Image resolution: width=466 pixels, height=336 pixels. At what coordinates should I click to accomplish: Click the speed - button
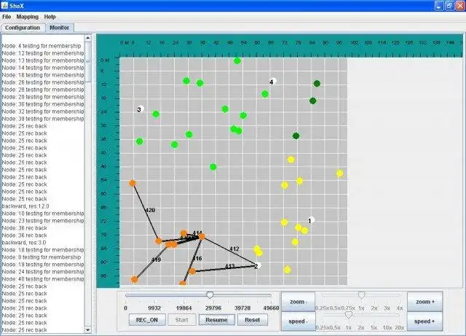pos(298,321)
